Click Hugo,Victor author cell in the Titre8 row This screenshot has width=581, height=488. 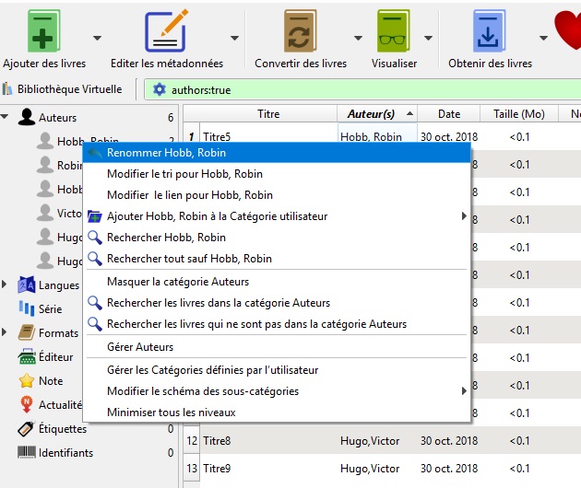click(377, 441)
